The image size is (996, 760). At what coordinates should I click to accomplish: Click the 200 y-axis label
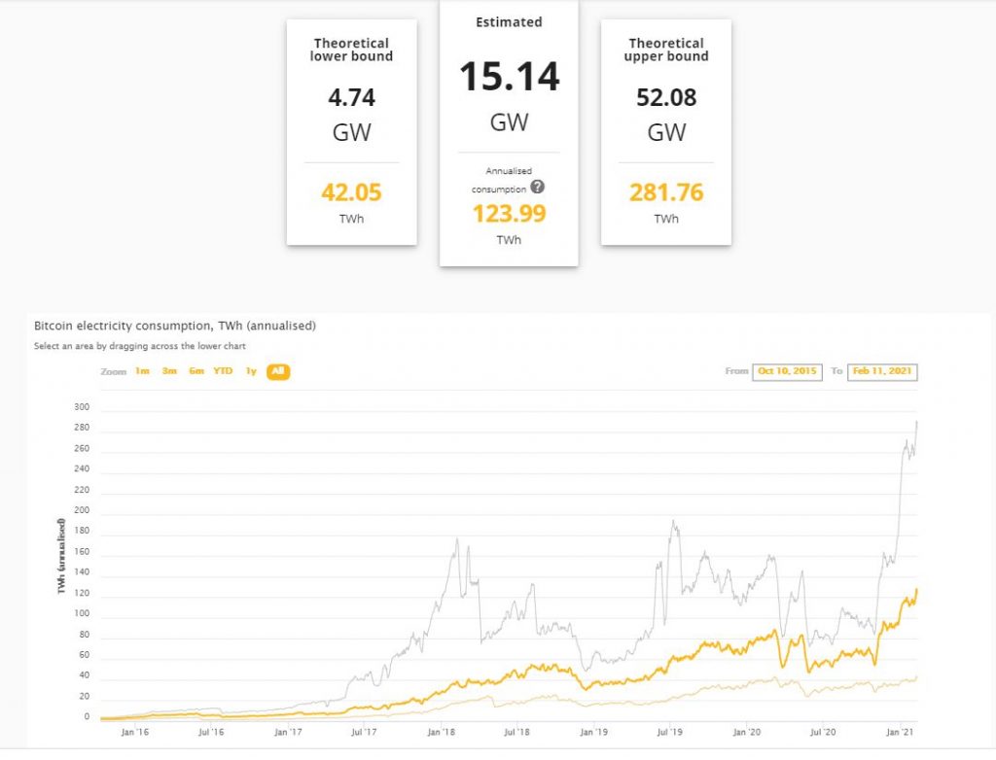[82, 510]
